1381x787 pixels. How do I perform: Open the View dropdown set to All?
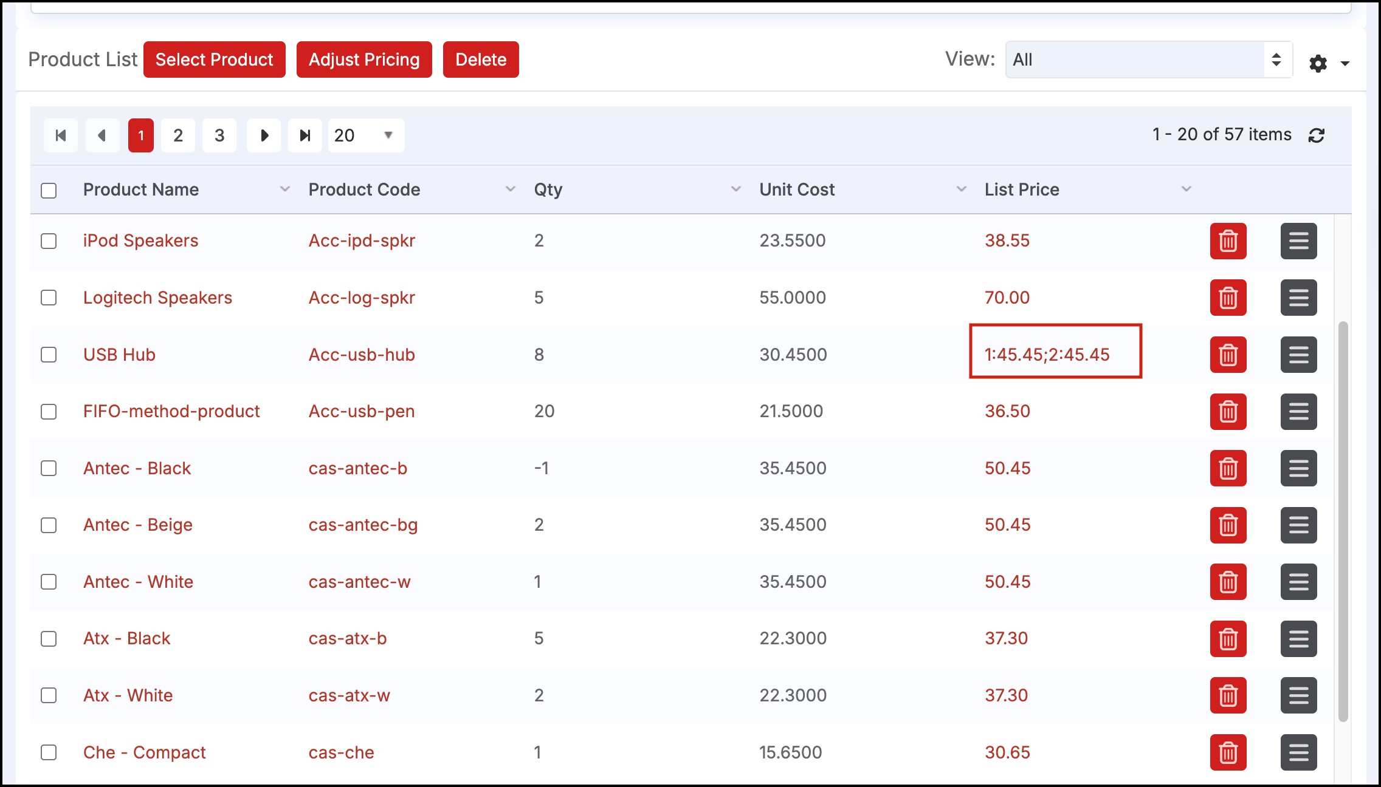click(1149, 60)
